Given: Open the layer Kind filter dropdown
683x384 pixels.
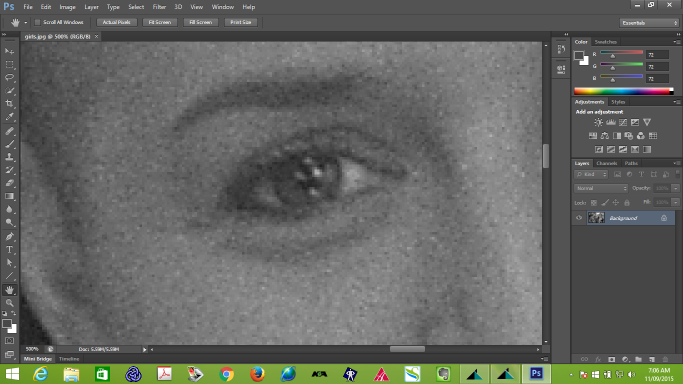Looking at the screenshot, I should (x=591, y=174).
